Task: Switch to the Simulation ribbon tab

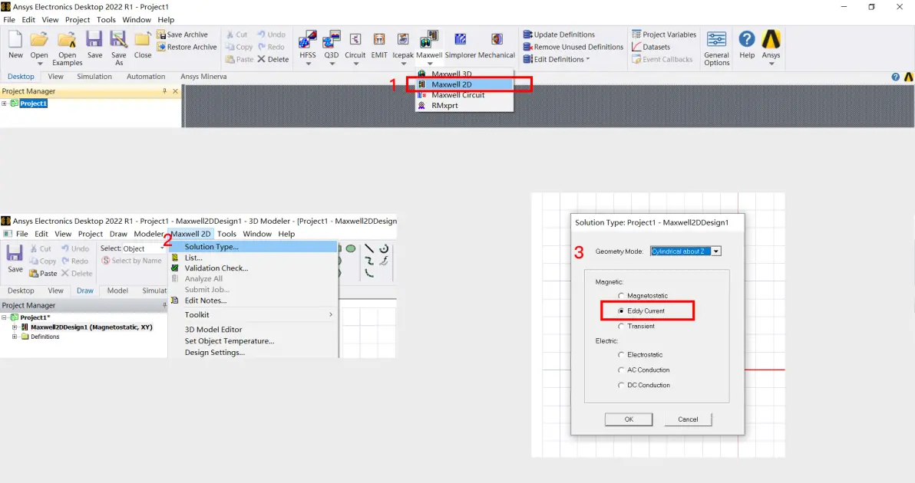Action: (x=94, y=77)
